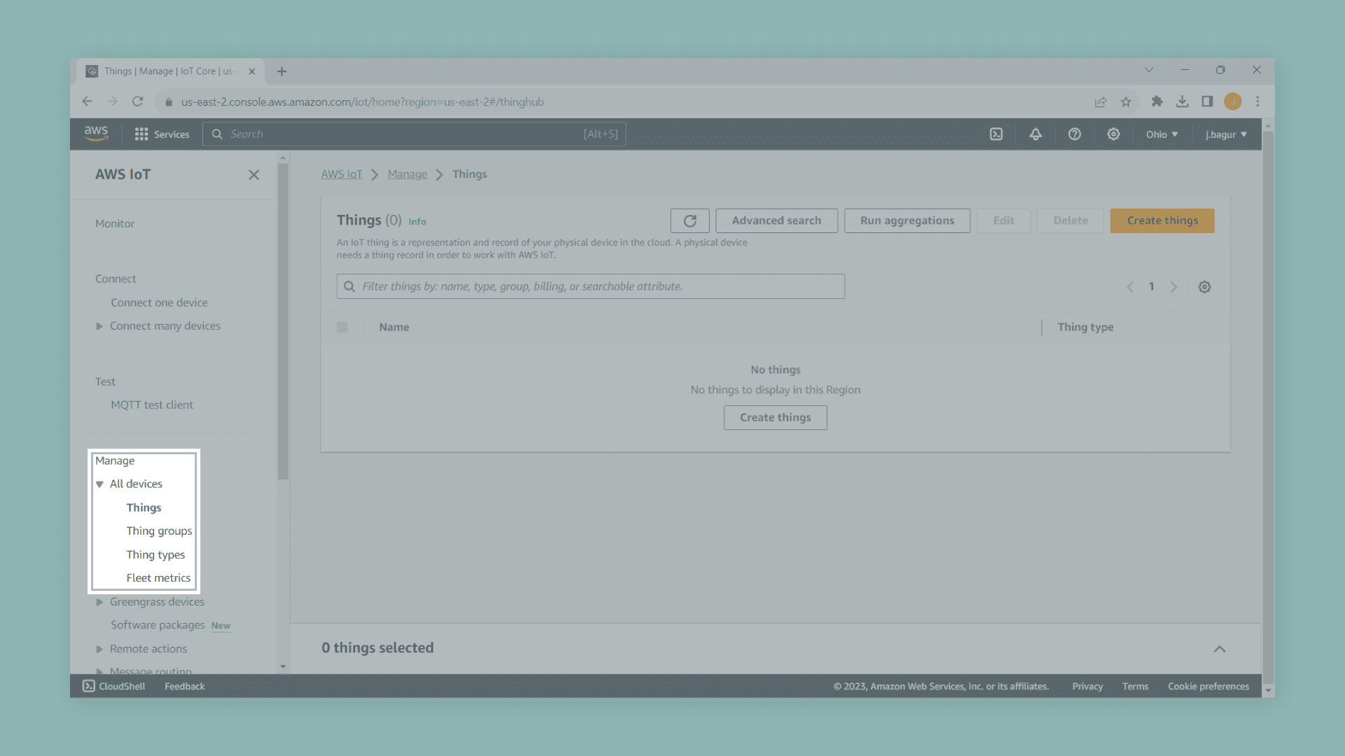The width and height of the screenshot is (1345, 756).
Task: Reload the browser page
Action: [138, 101]
